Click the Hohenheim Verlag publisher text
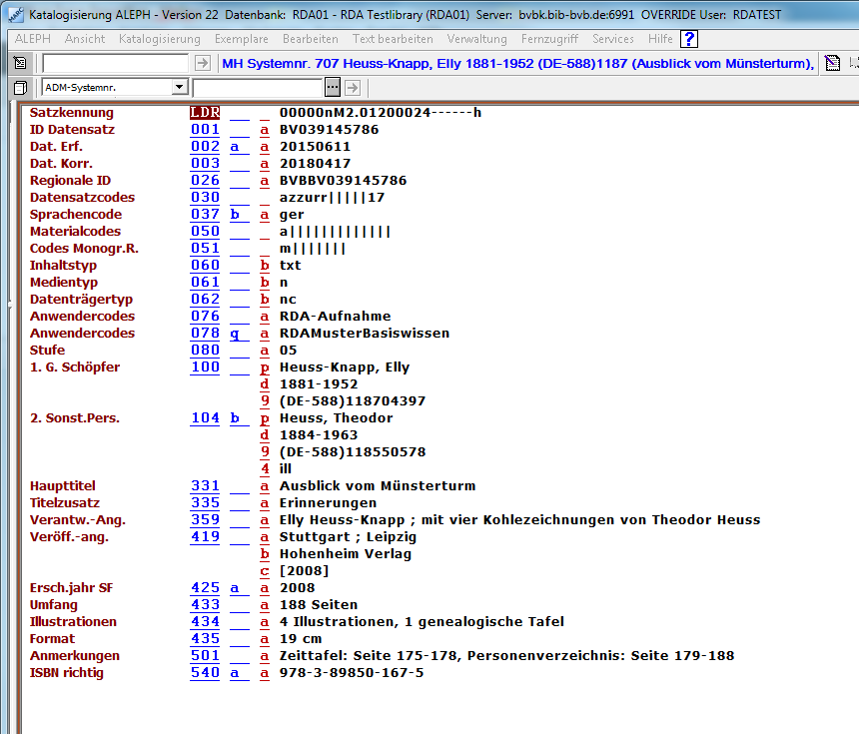Screen dimensions: 859x734 (x=345, y=554)
